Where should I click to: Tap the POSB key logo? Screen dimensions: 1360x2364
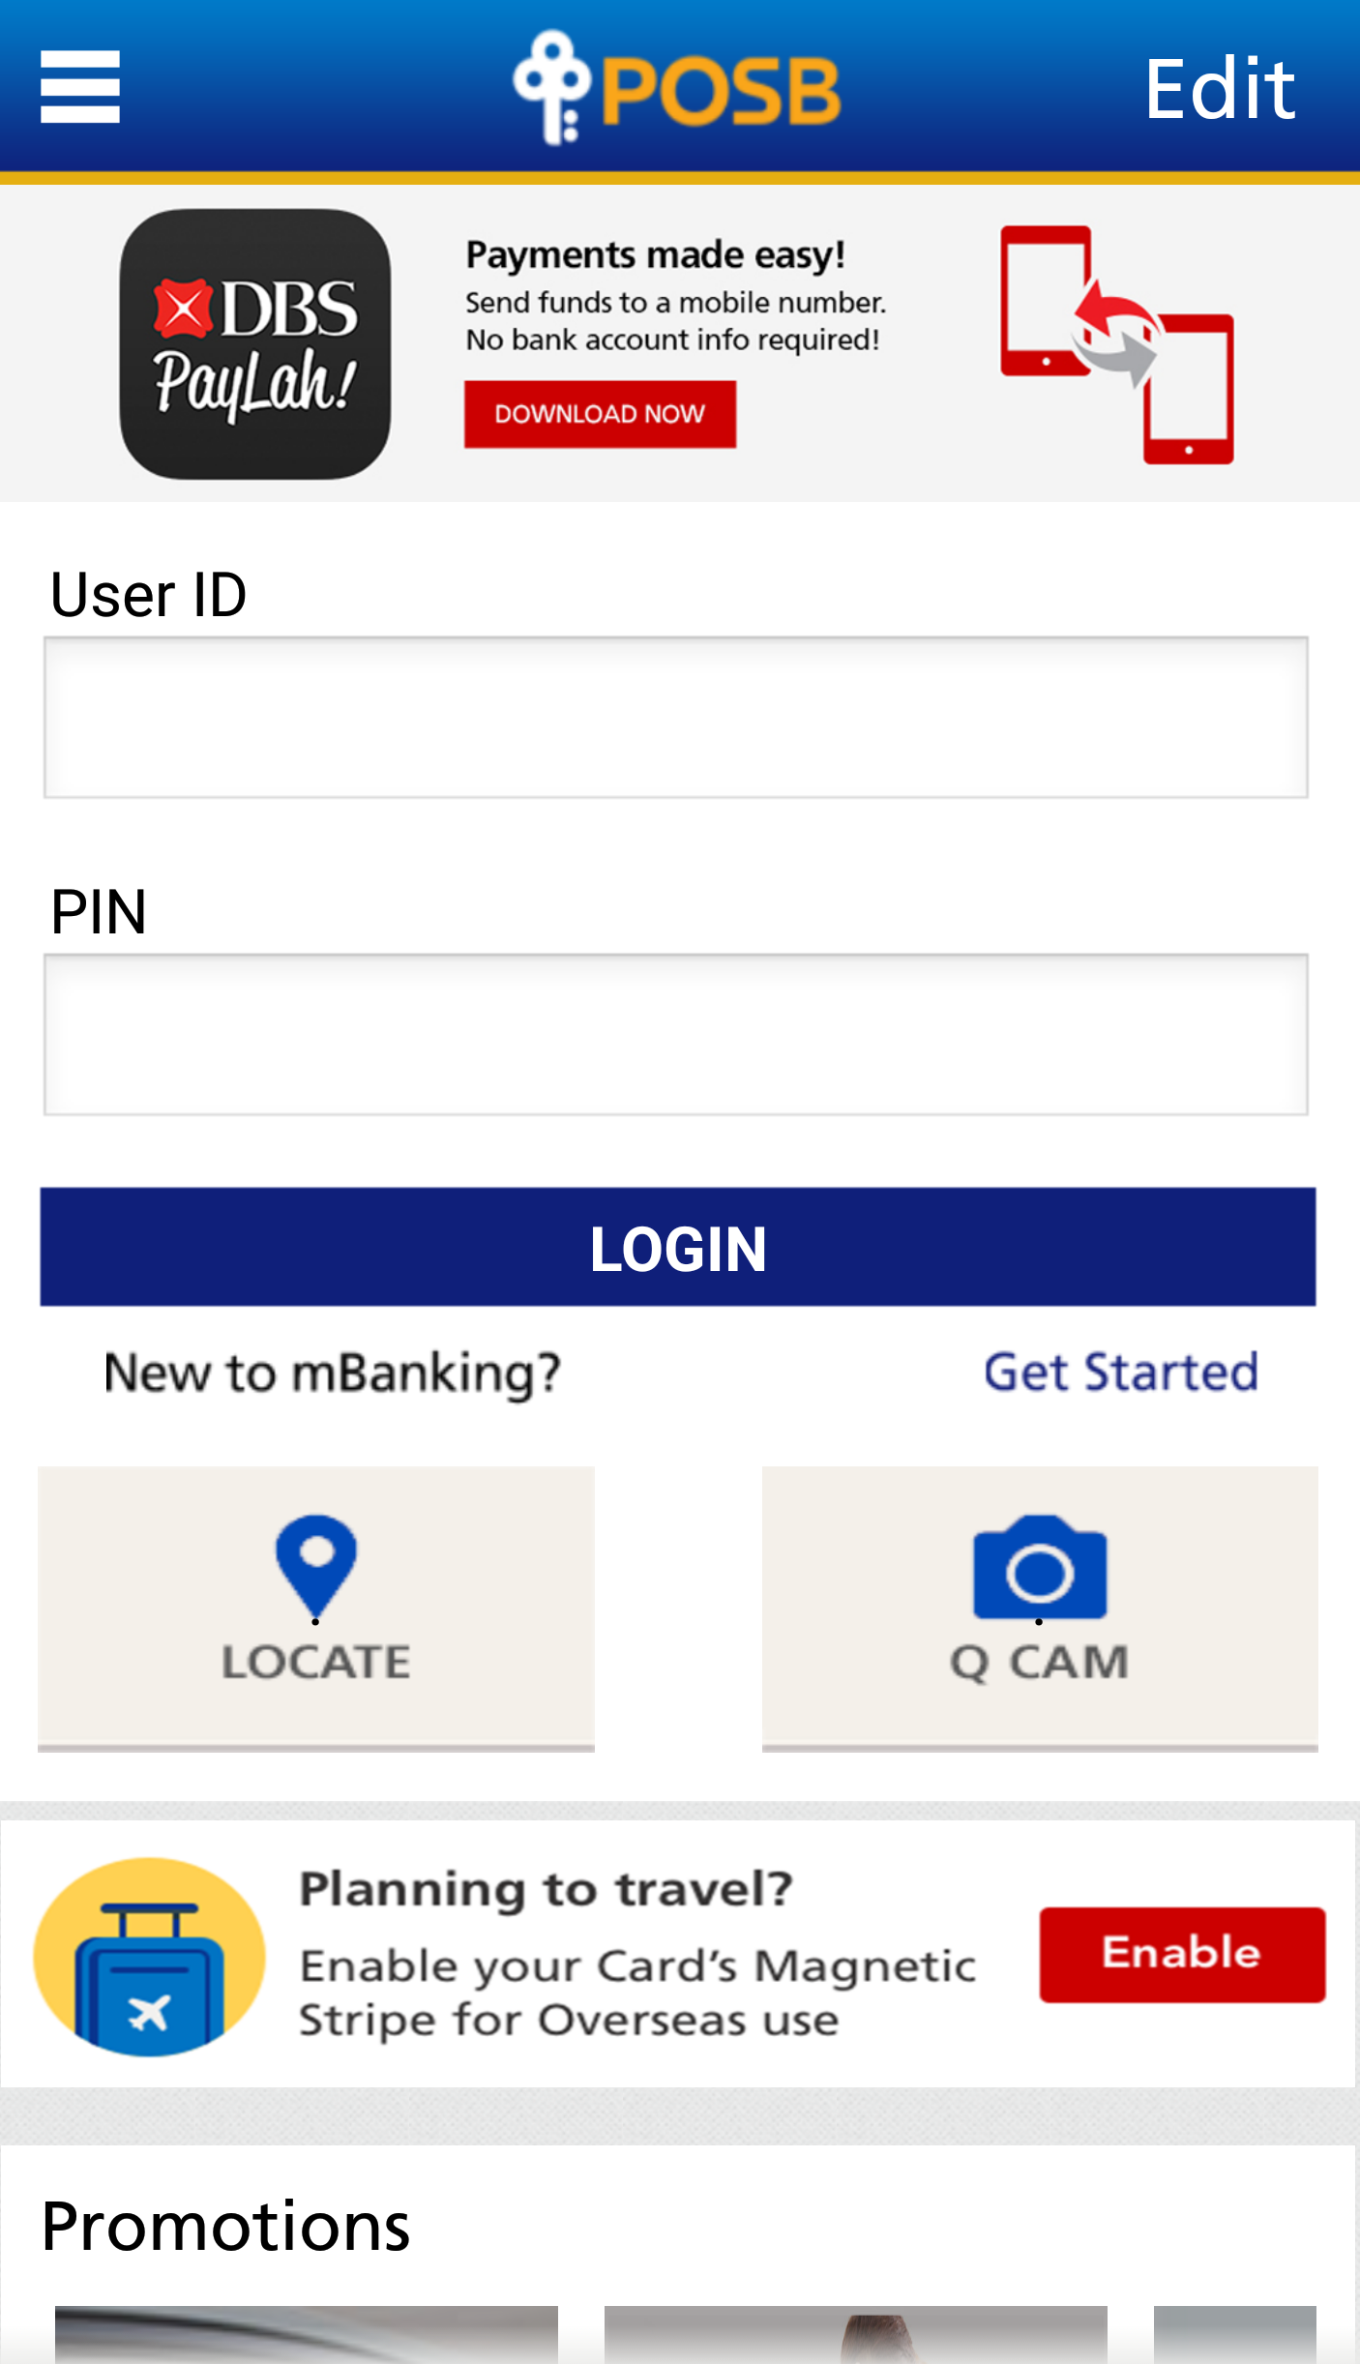click(x=552, y=87)
